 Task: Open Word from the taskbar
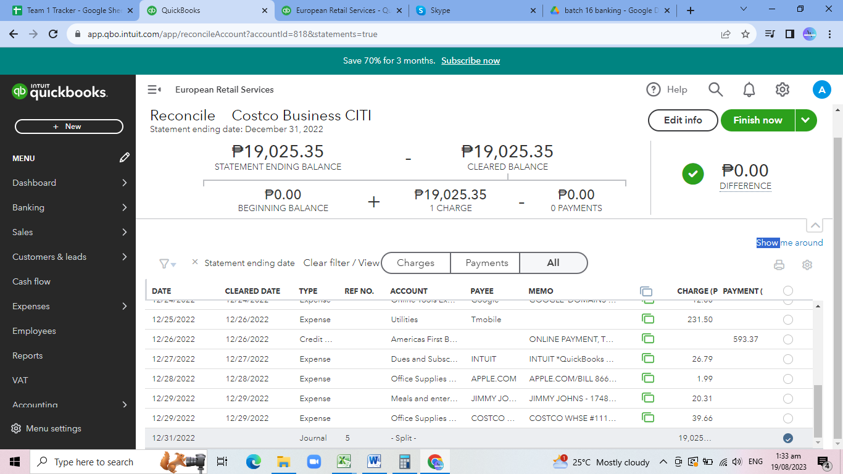point(374,462)
